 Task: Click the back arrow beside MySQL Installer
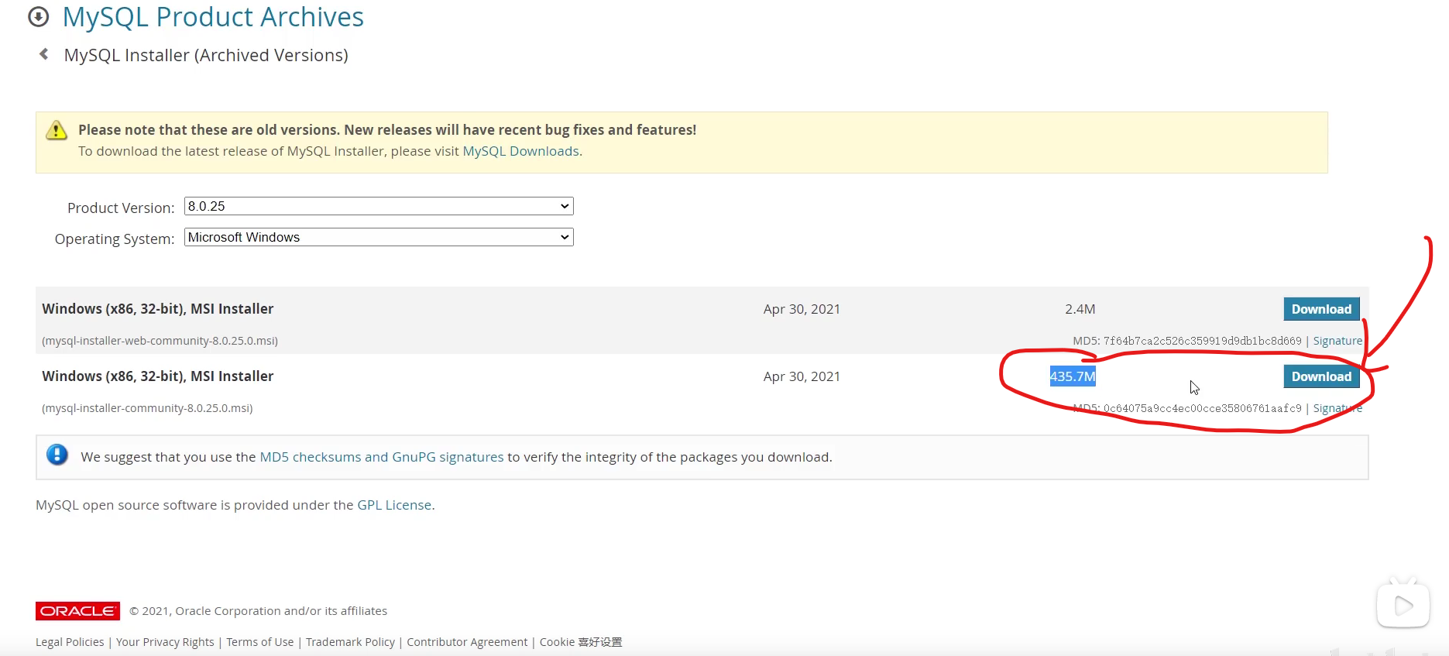[44, 54]
